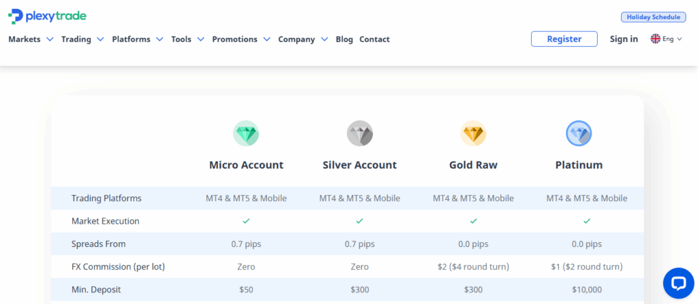
Task: Click the Sign in link
Action: click(624, 39)
